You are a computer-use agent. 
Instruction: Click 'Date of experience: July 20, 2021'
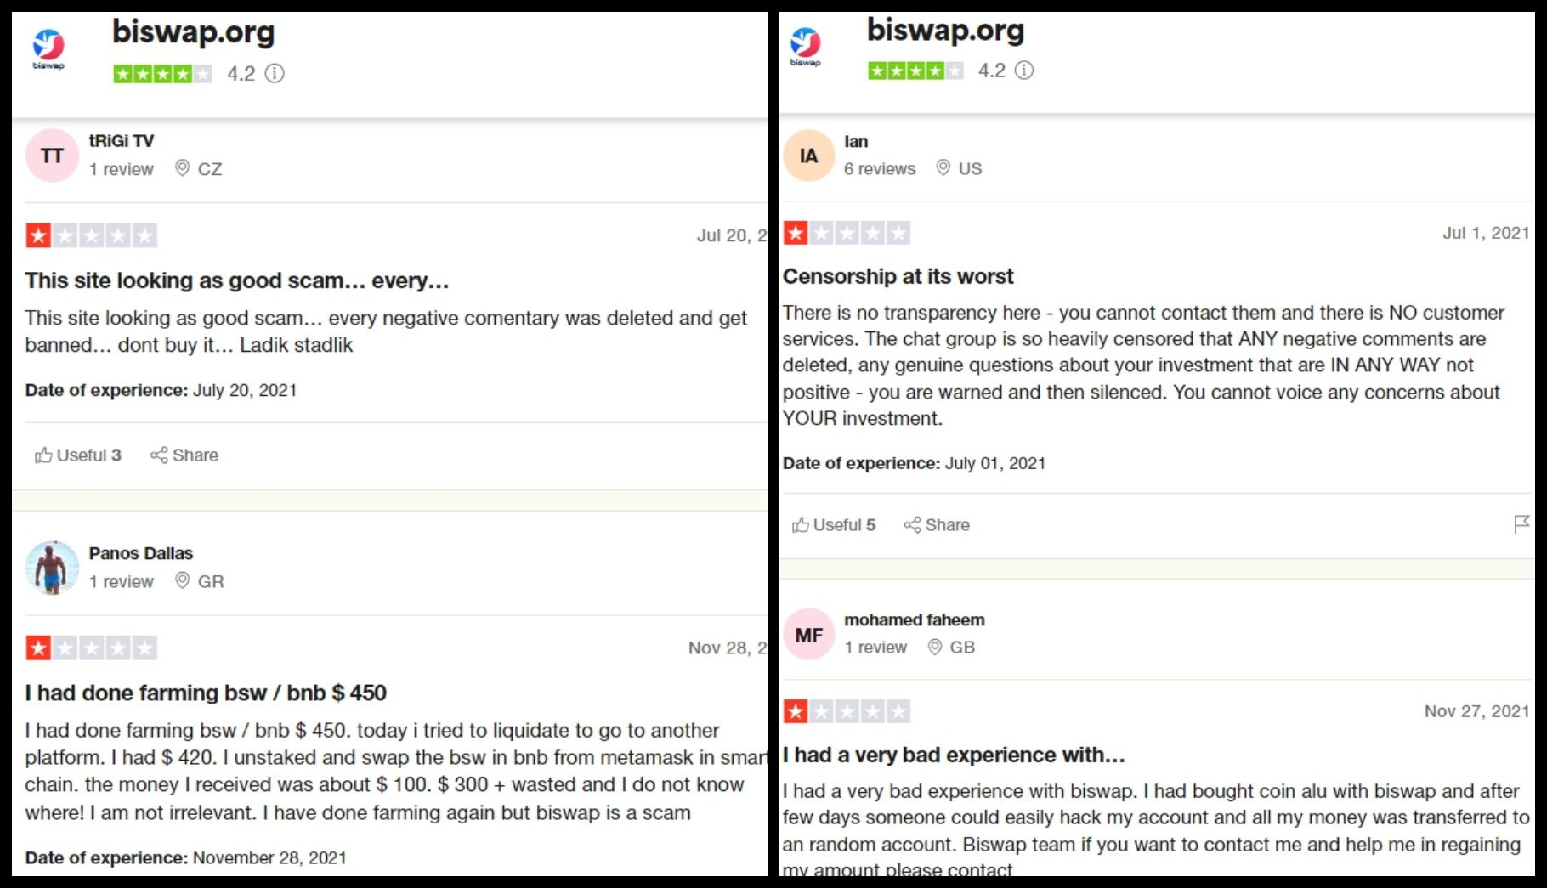coord(161,391)
